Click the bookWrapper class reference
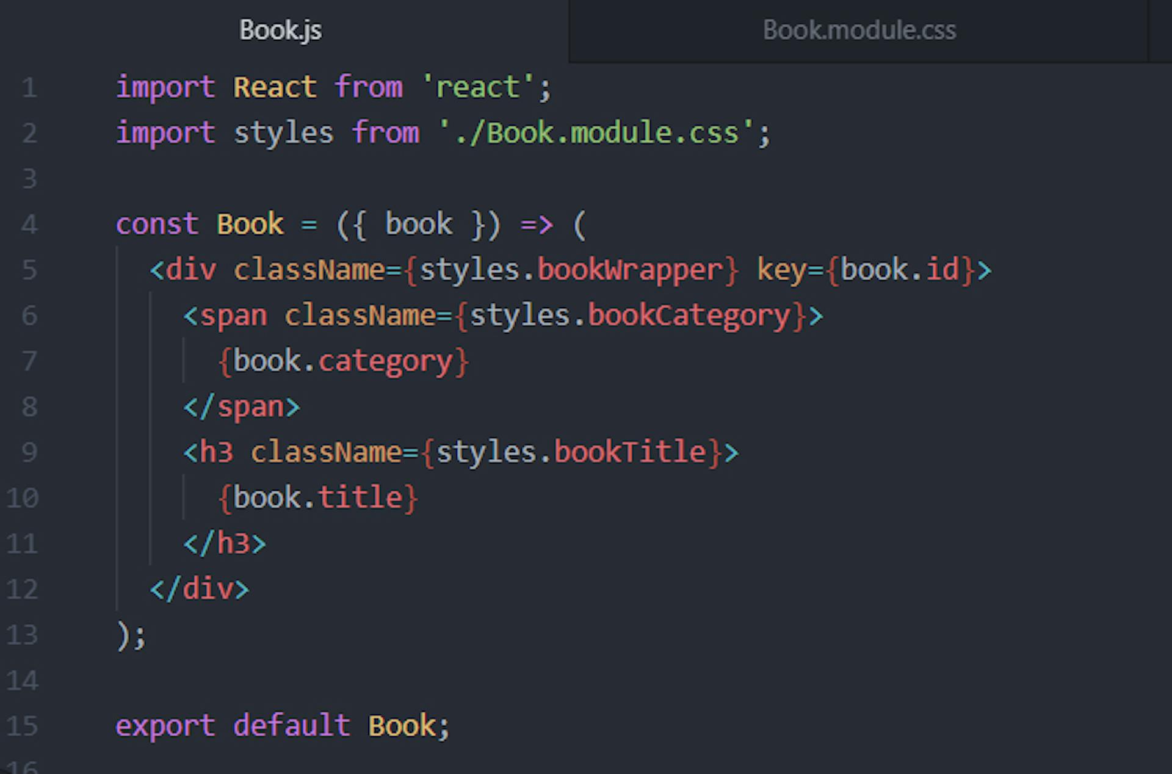The height and width of the screenshot is (774, 1172). 629,270
